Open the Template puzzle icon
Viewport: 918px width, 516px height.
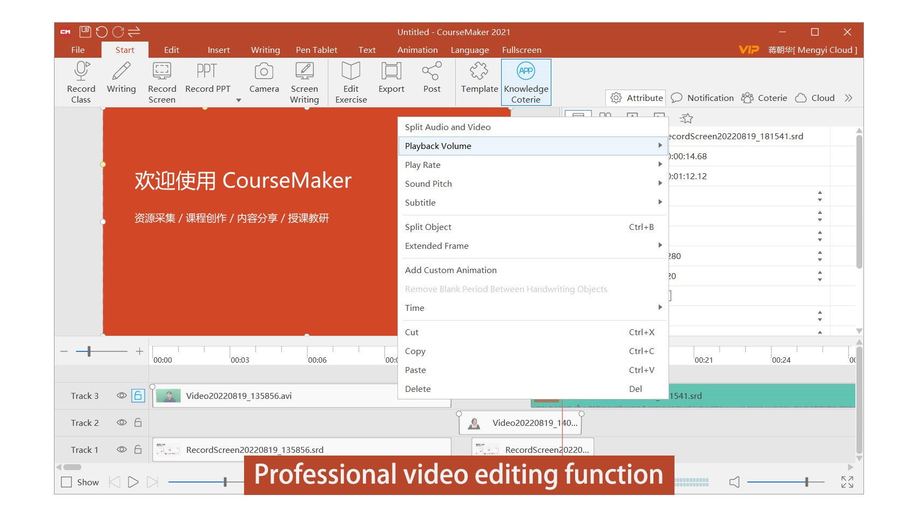pyautogui.click(x=479, y=71)
